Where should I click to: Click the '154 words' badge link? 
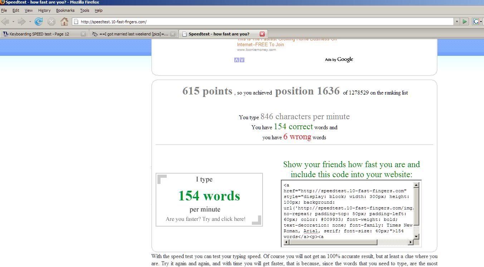(x=209, y=196)
